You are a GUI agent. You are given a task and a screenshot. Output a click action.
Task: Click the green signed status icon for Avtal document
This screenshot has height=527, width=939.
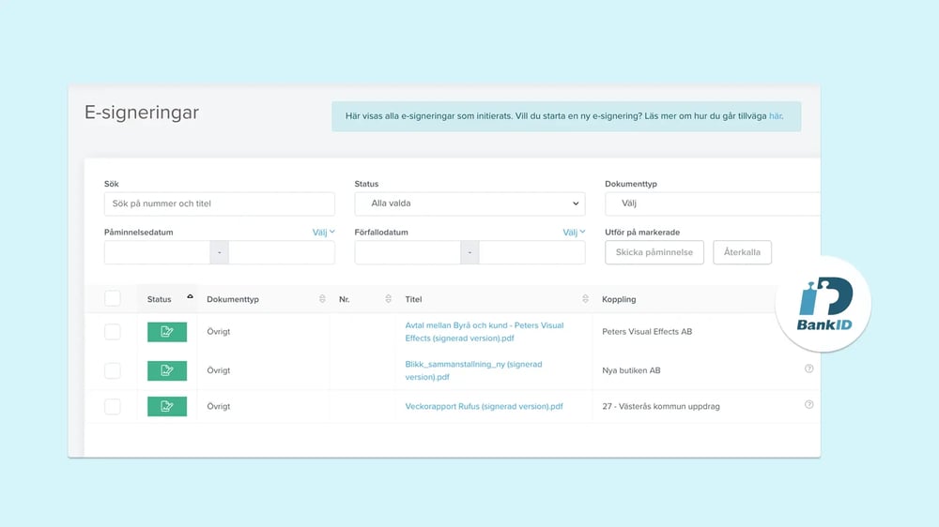166,331
